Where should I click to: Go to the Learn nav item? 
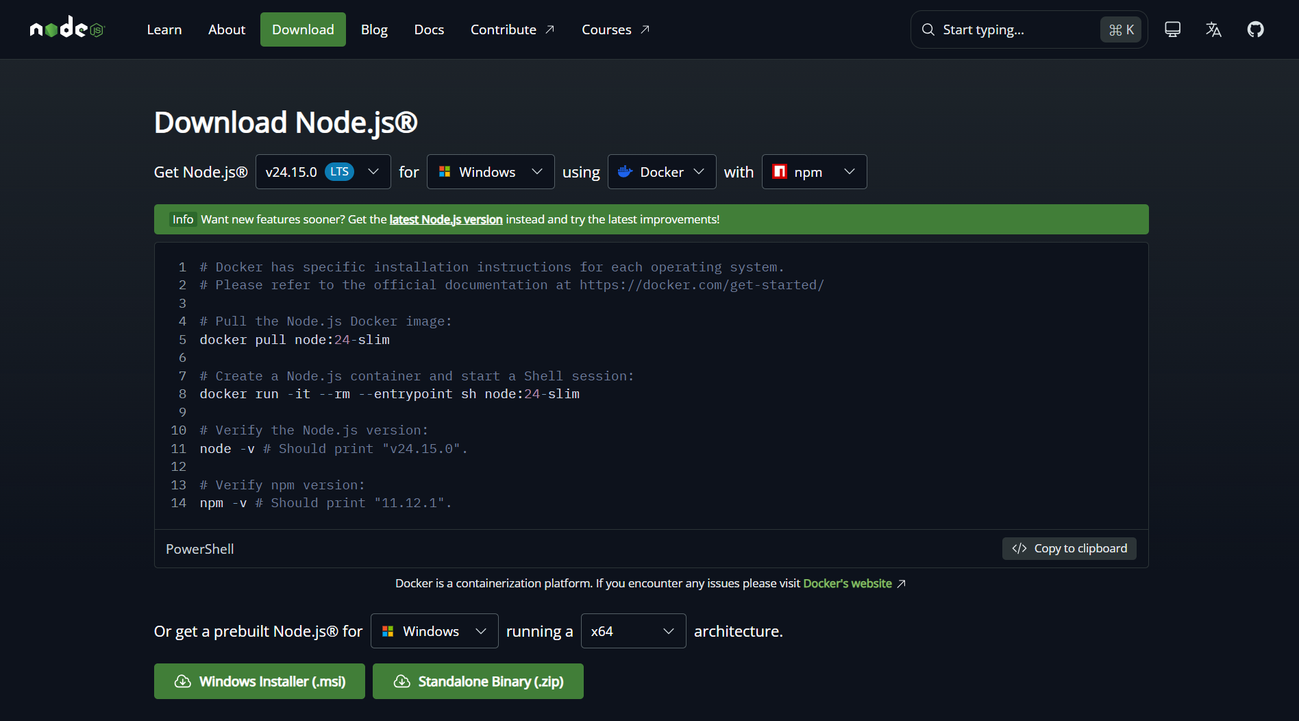pyautogui.click(x=164, y=29)
